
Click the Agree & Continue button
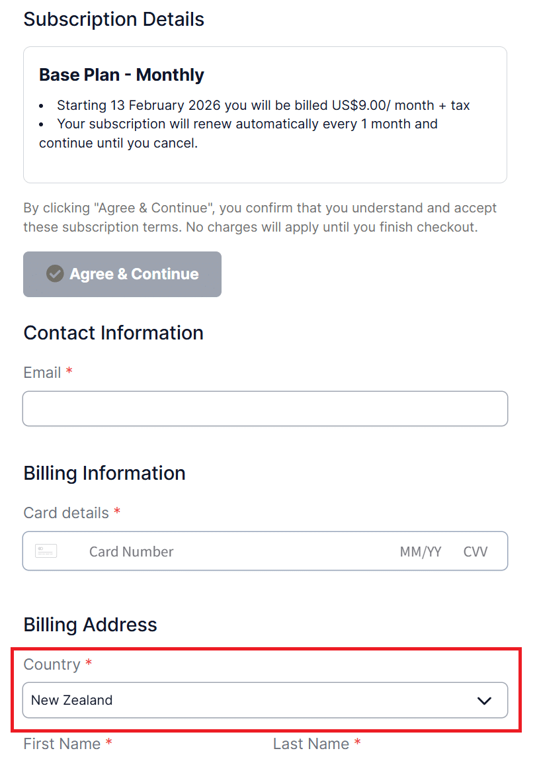click(122, 274)
